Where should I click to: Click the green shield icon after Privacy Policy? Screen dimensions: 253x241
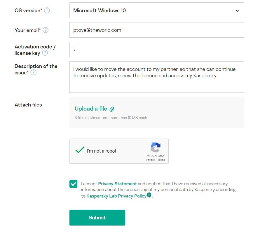(x=149, y=195)
